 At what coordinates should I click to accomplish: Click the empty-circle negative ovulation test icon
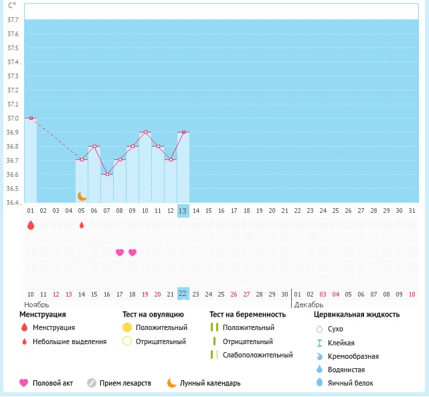coord(127,341)
